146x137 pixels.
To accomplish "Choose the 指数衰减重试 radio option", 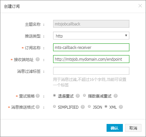I will pyautogui.click(x=84, y=95).
